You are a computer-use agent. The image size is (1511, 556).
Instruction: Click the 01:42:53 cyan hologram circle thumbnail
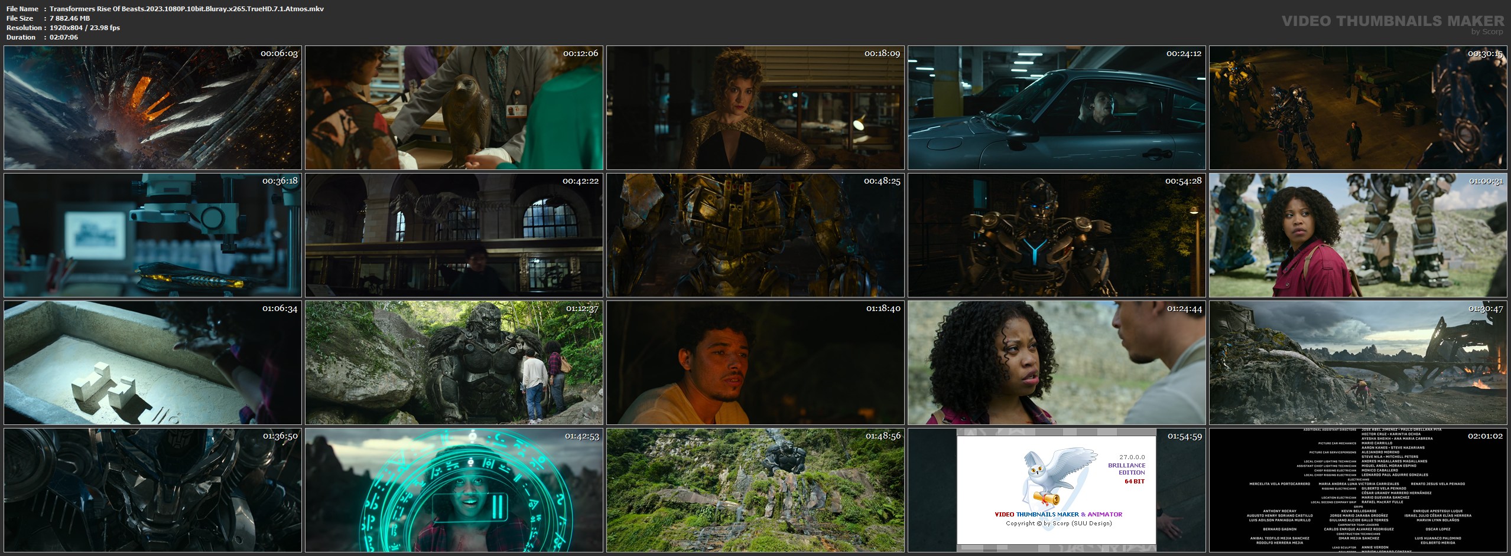454,490
